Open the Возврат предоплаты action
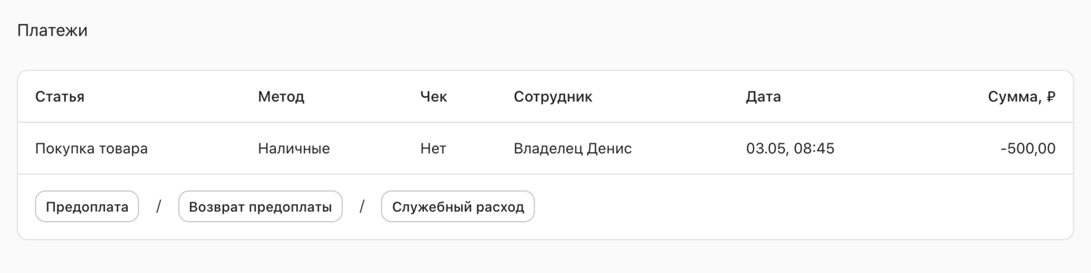Screen dimensions: 1091x273 pos(260,207)
